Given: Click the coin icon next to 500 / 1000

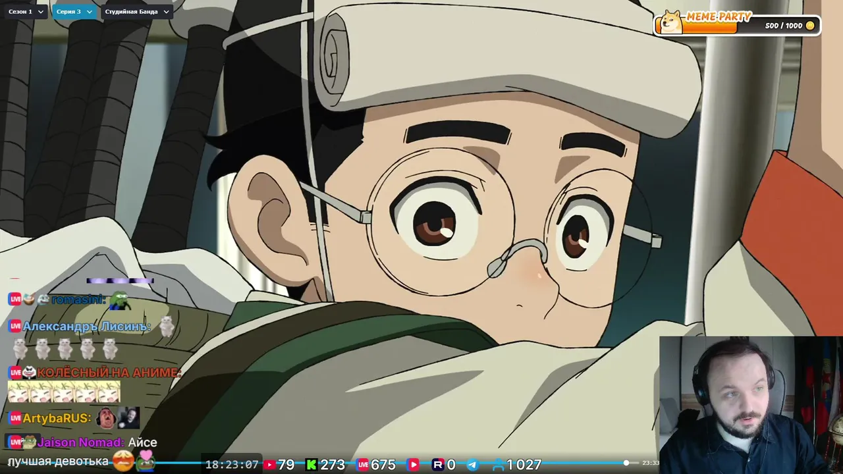Looking at the screenshot, I should [810, 26].
